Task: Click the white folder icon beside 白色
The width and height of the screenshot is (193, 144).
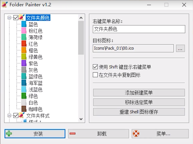Action: [x=24, y=102]
